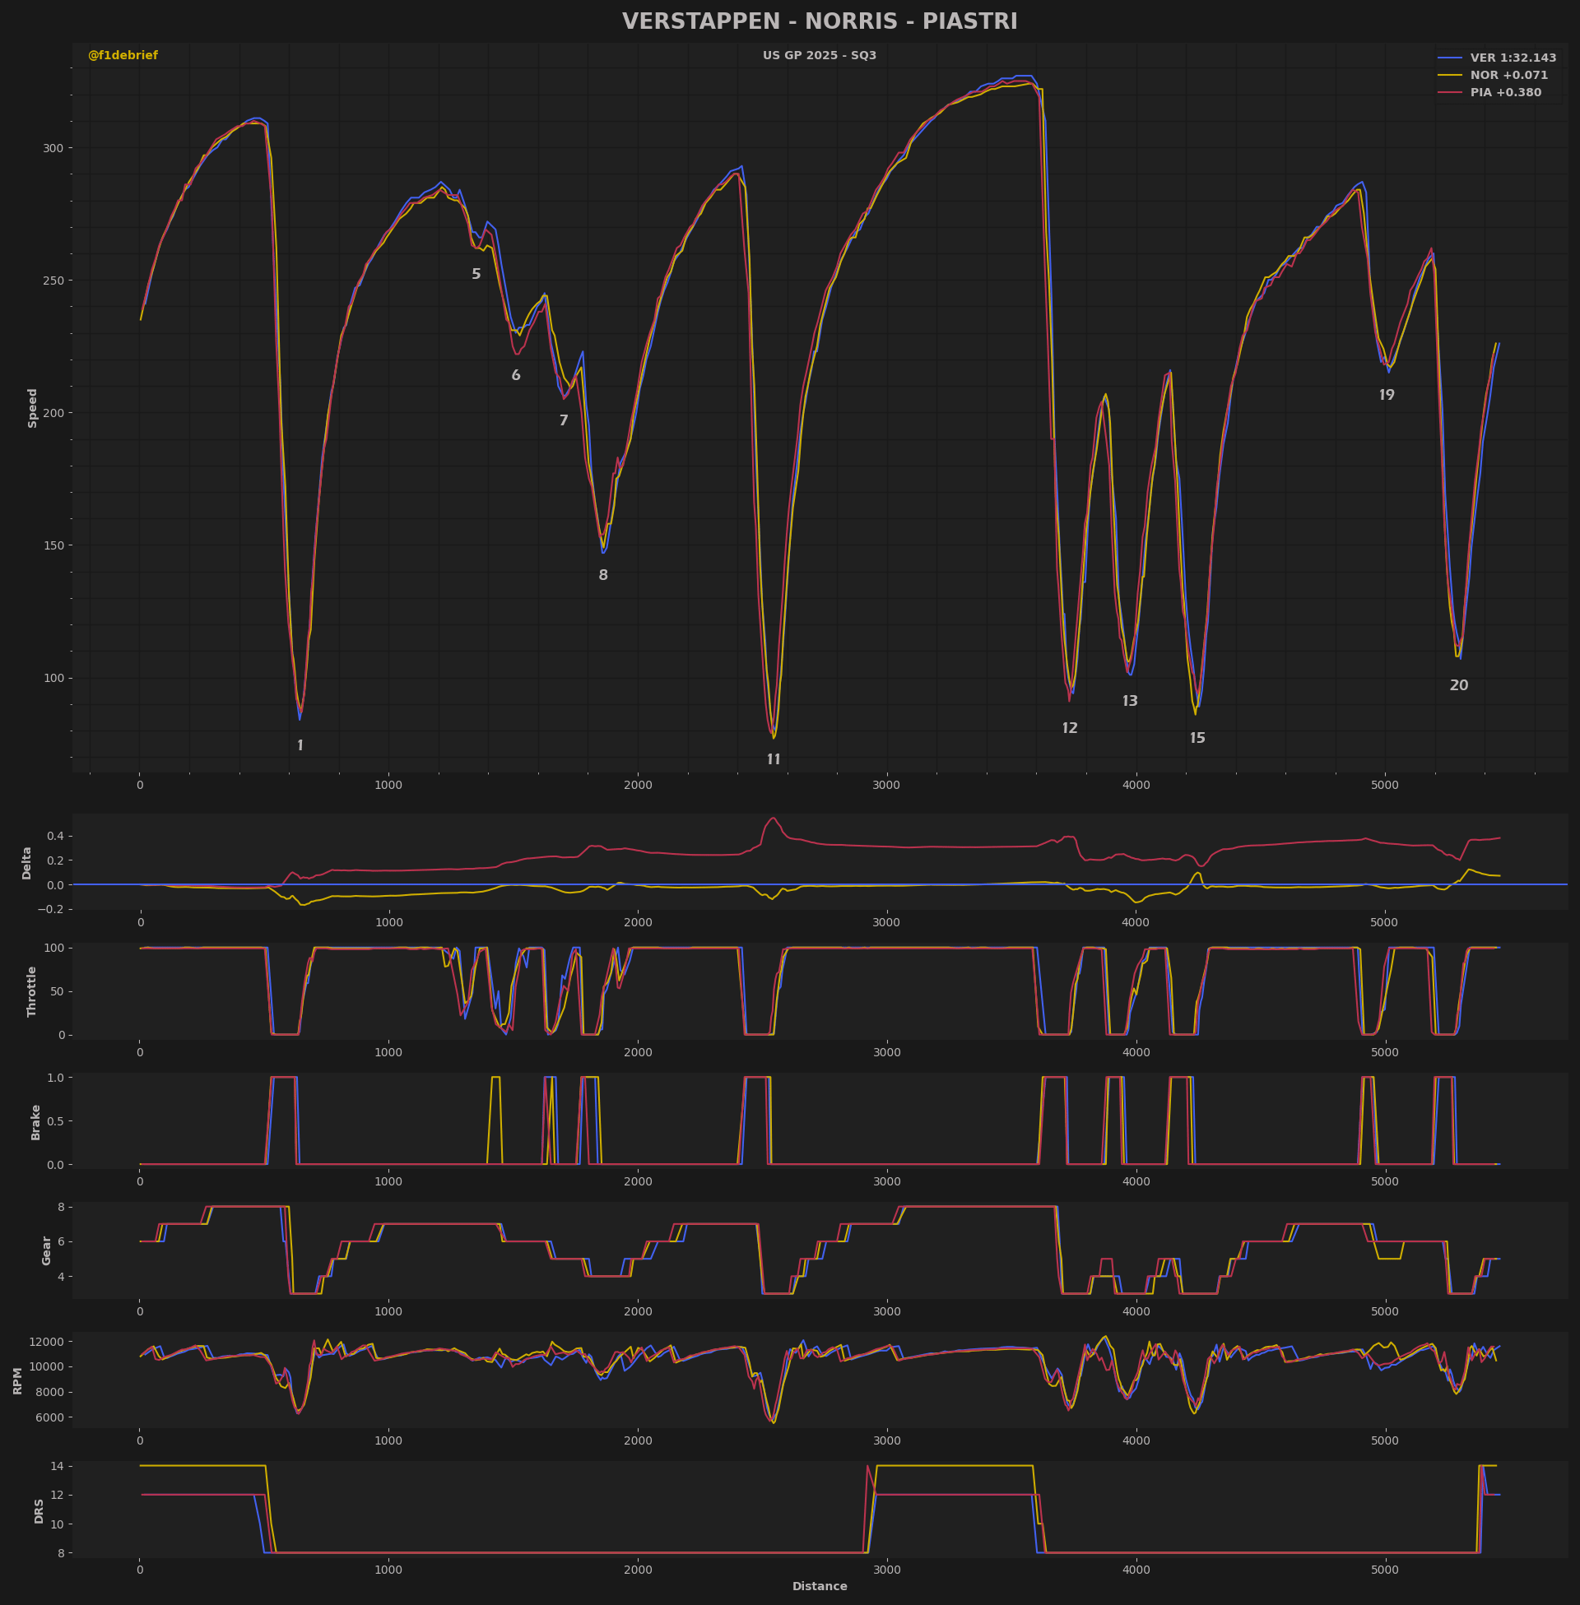Click the @f1debrief watermark text

tap(123, 56)
